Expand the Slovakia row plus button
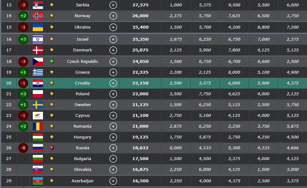The height and width of the screenshot is (188, 307). coord(113,170)
